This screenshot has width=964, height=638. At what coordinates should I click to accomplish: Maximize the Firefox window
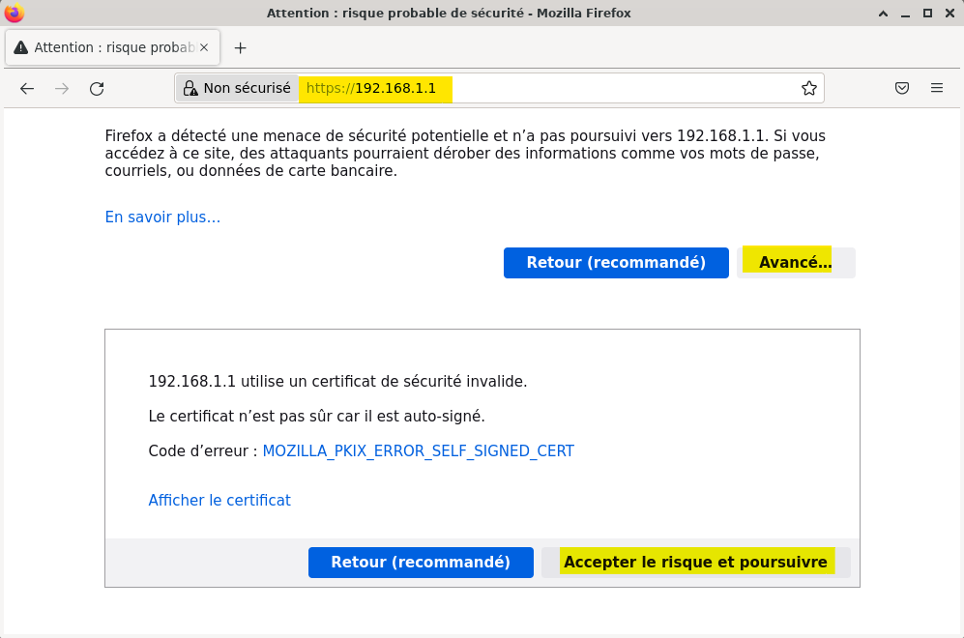[927, 13]
